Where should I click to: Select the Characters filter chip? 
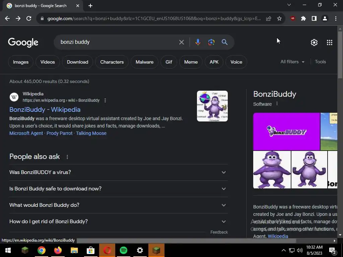pos(112,62)
